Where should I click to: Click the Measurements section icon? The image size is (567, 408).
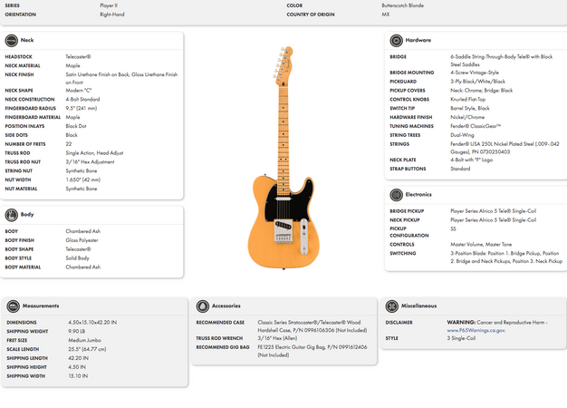[13, 306]
